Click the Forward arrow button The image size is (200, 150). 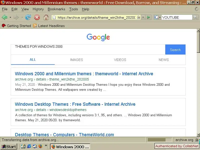(16, 17)
